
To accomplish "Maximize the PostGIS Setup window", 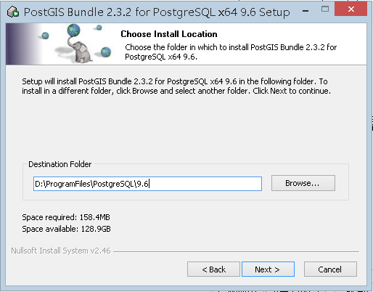I will [325, 9].
